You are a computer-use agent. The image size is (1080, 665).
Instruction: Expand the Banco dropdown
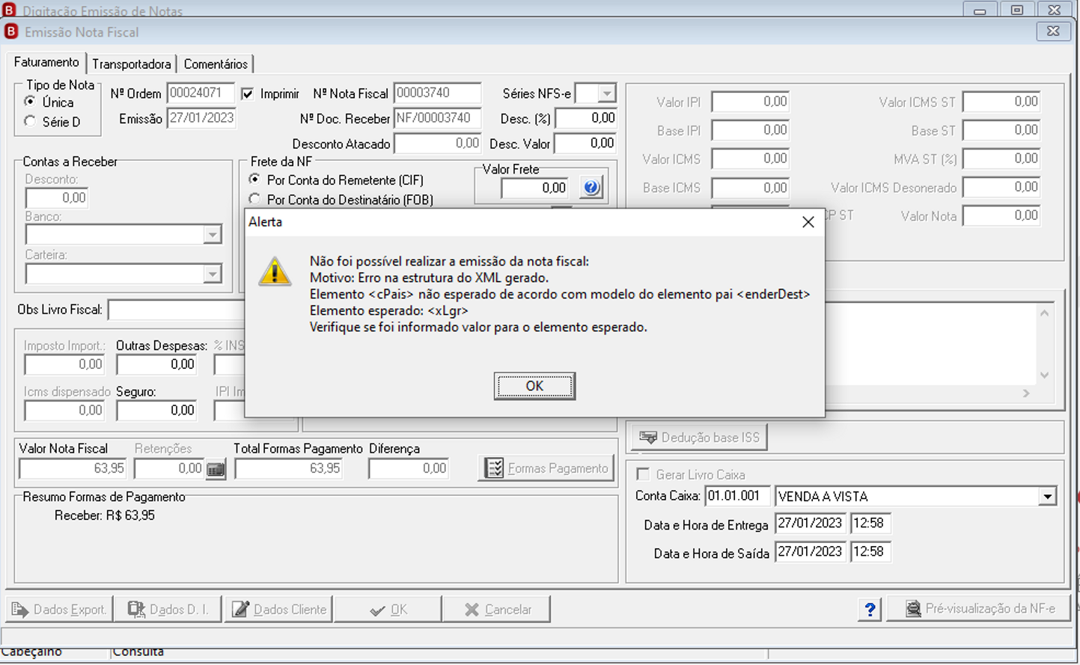pos(213,235)
